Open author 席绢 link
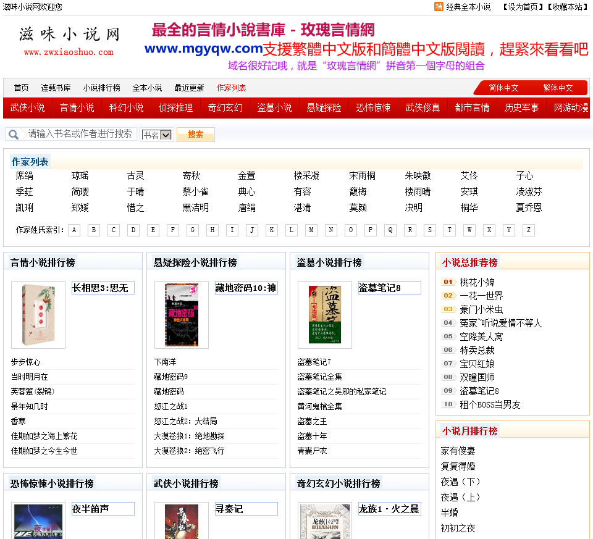The image size is (593, 539). click(24, 175)
